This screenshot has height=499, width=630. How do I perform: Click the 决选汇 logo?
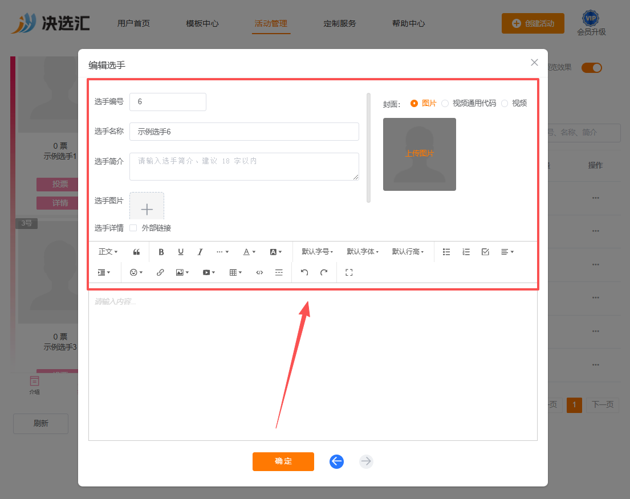pyautogui.click(x=51, y=23)
